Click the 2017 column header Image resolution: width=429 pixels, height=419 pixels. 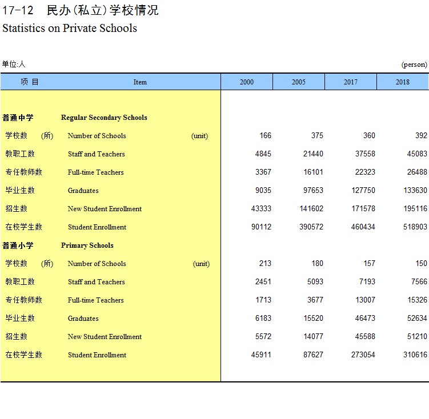pyautogui.click(x=351, y=82)
